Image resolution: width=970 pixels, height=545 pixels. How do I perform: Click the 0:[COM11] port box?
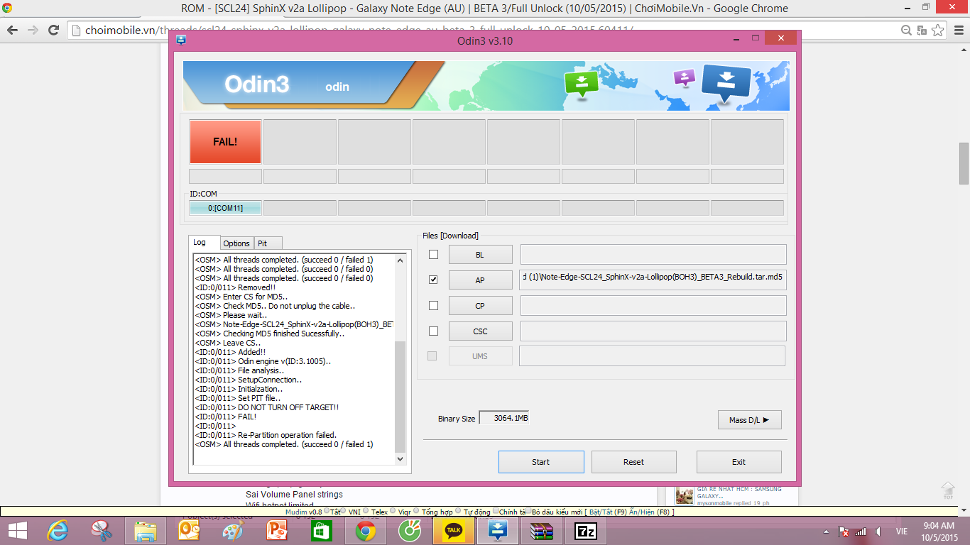click(225, 208)
